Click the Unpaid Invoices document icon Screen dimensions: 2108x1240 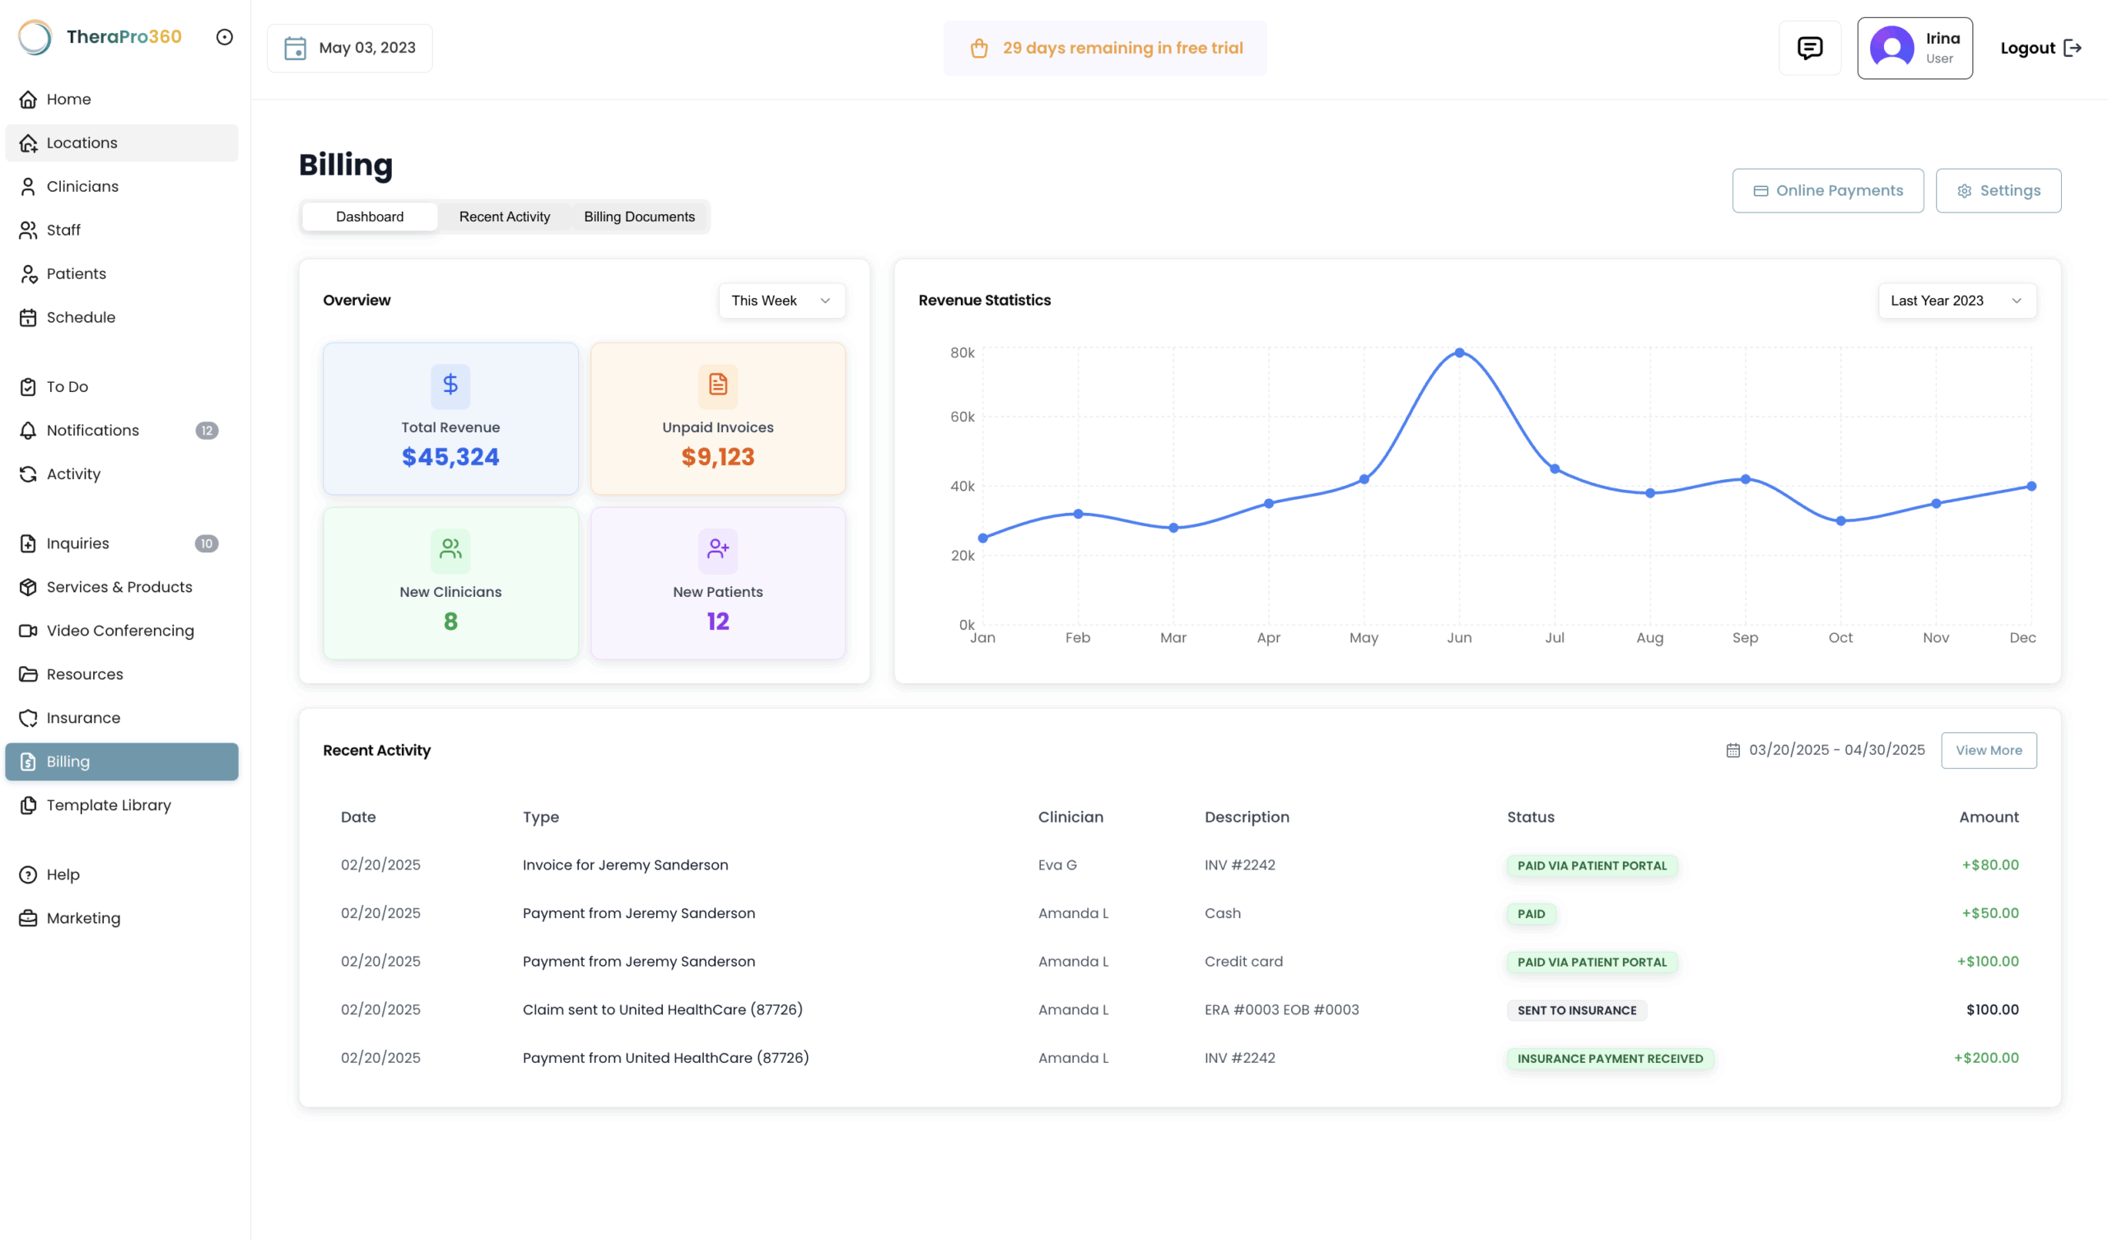coord(718,385)
